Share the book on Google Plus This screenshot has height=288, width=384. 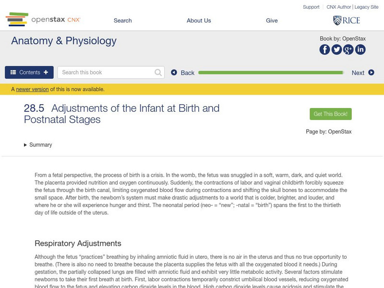click(348, 49)
